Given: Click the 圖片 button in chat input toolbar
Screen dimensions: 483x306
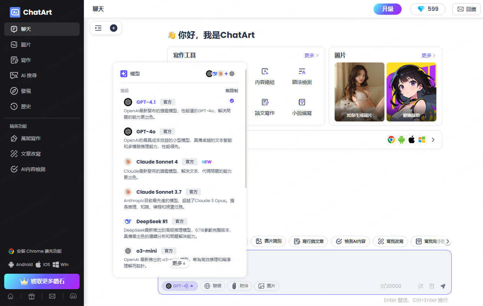Looking at the screenshot, I should pos(267,286).
